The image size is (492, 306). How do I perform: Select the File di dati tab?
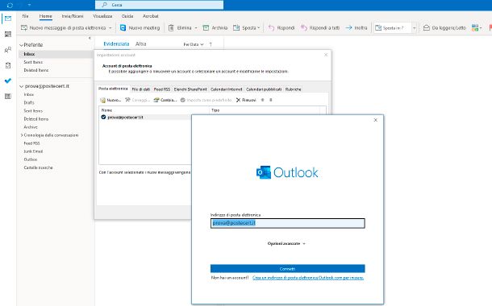(141, 89)
